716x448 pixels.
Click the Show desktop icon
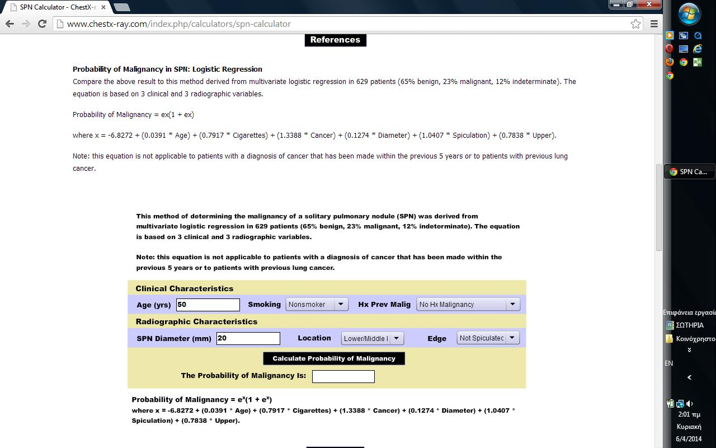pos(684,49)
